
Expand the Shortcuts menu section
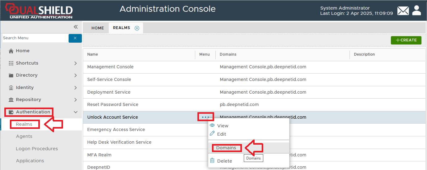(x=27, y=63)
